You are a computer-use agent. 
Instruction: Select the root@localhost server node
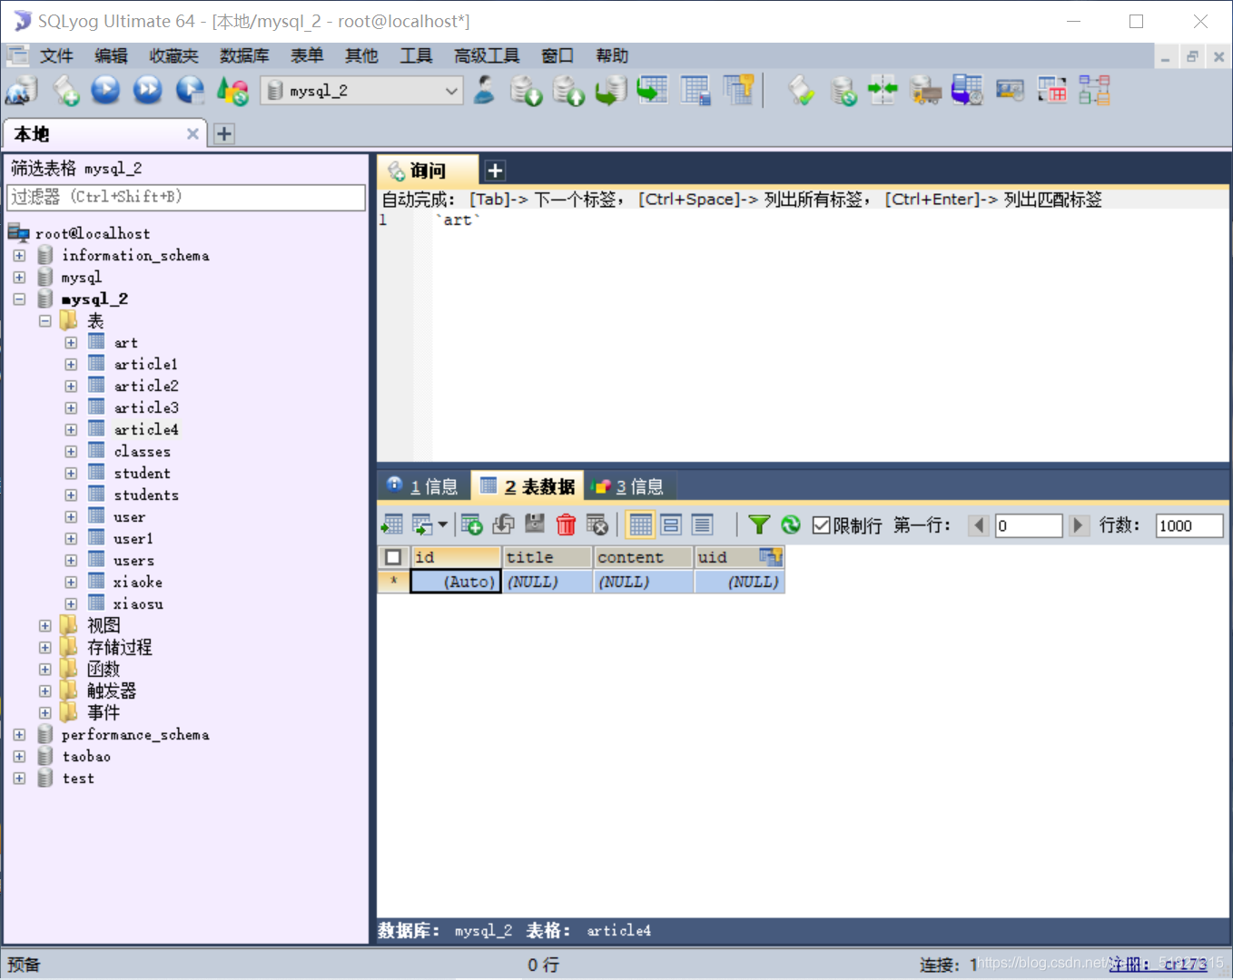(x=92, y=234)
